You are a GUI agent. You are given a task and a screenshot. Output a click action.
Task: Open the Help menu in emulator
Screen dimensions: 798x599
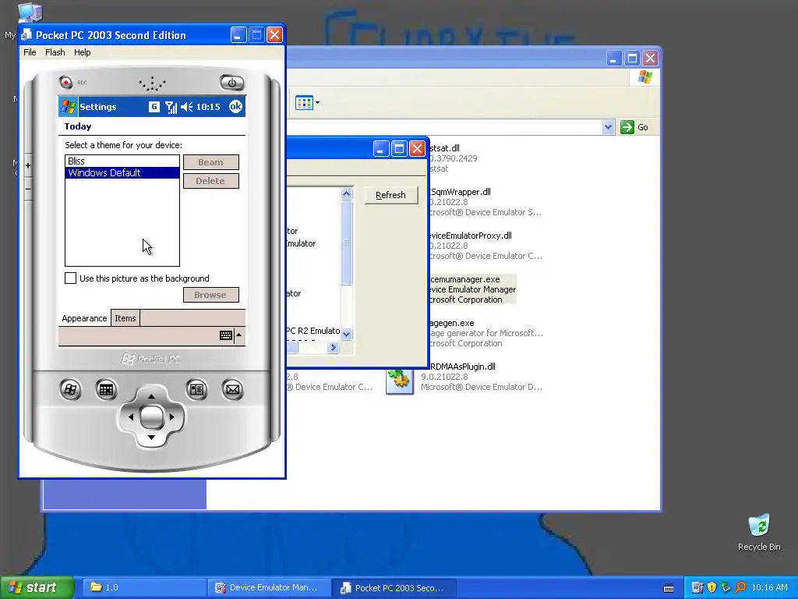[x=82, y=52]
